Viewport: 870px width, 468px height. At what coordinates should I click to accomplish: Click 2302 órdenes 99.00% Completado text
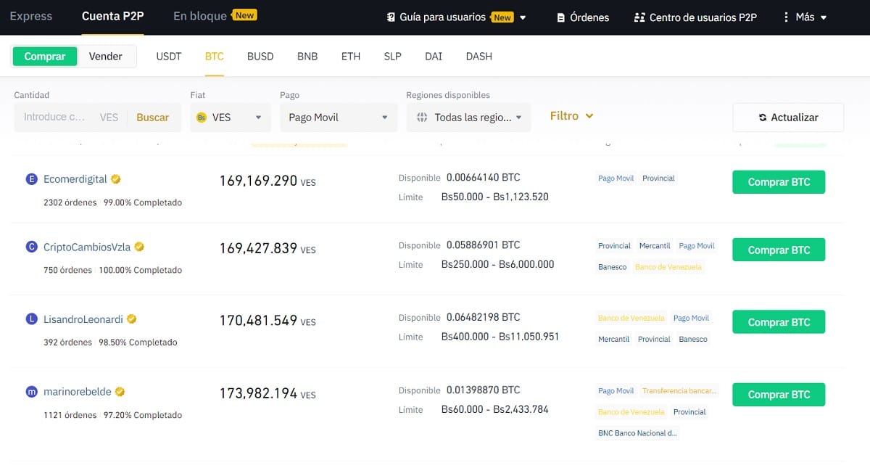(x=113, y=203)
